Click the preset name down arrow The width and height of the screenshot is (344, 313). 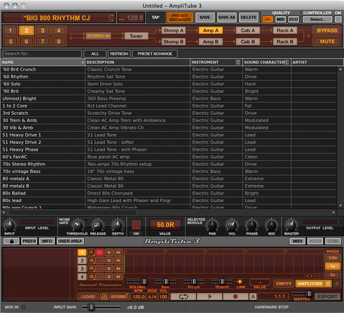point(112,20)
